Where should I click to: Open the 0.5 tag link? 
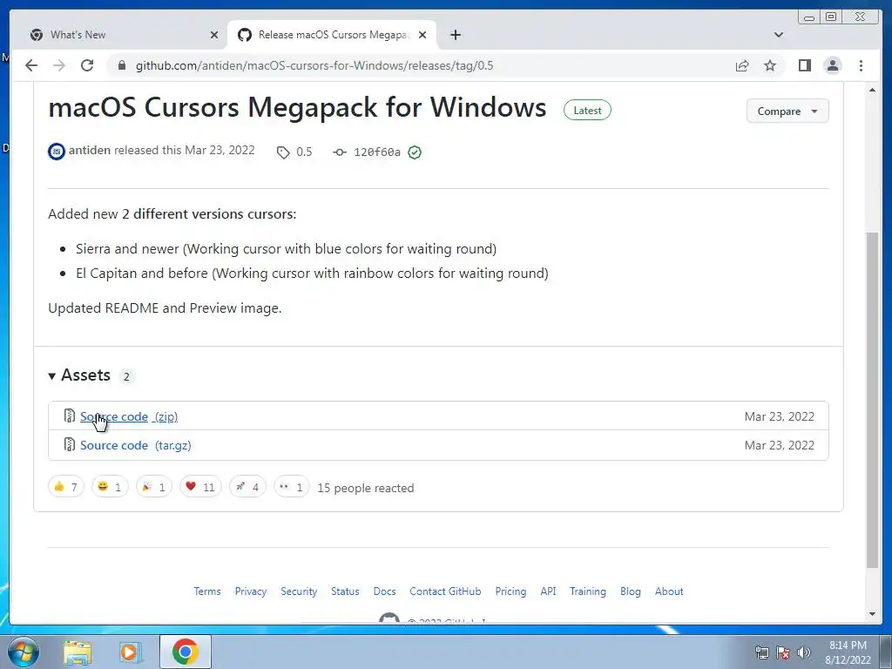294,152
